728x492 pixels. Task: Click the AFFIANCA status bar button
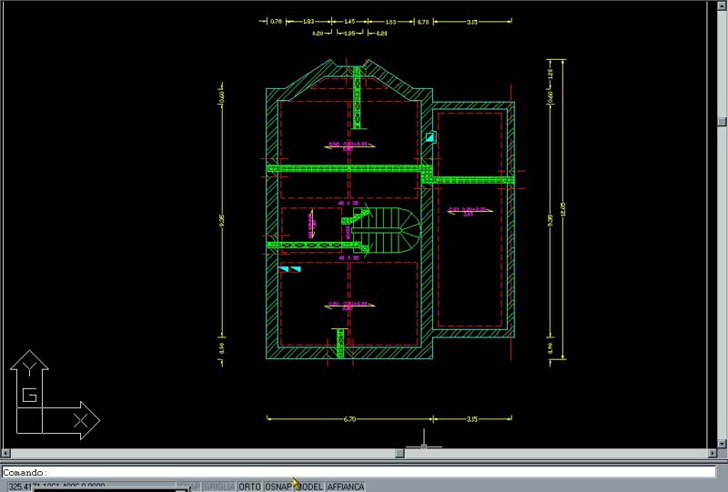point(346,487)
